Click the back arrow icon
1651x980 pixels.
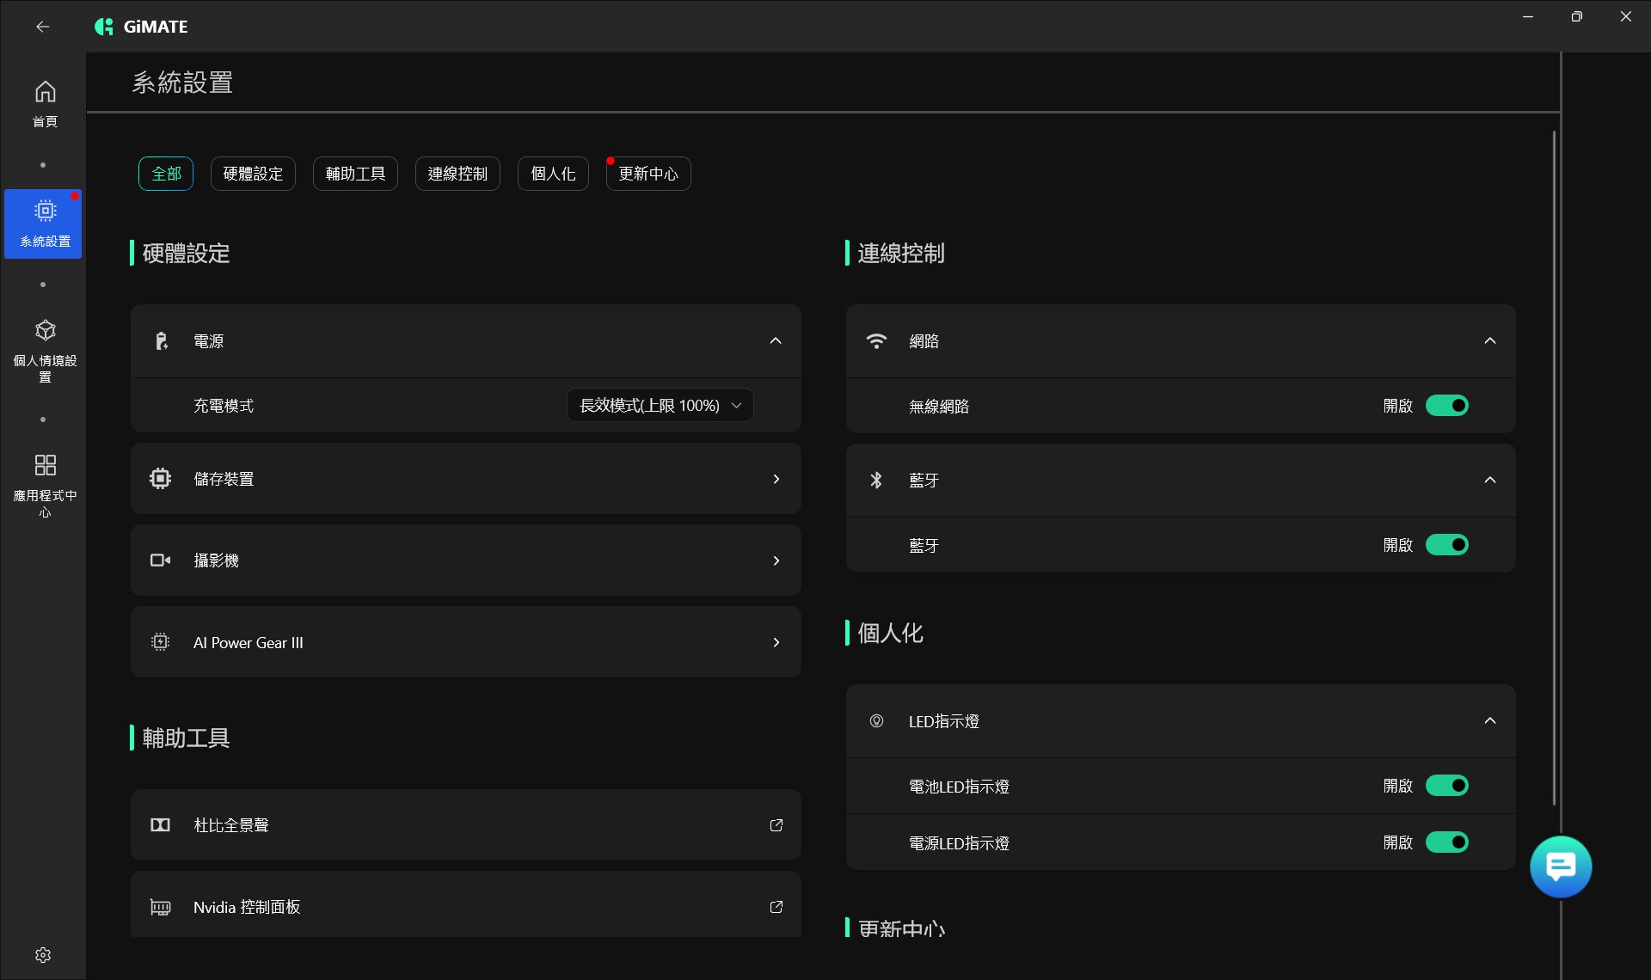[42, 27]
